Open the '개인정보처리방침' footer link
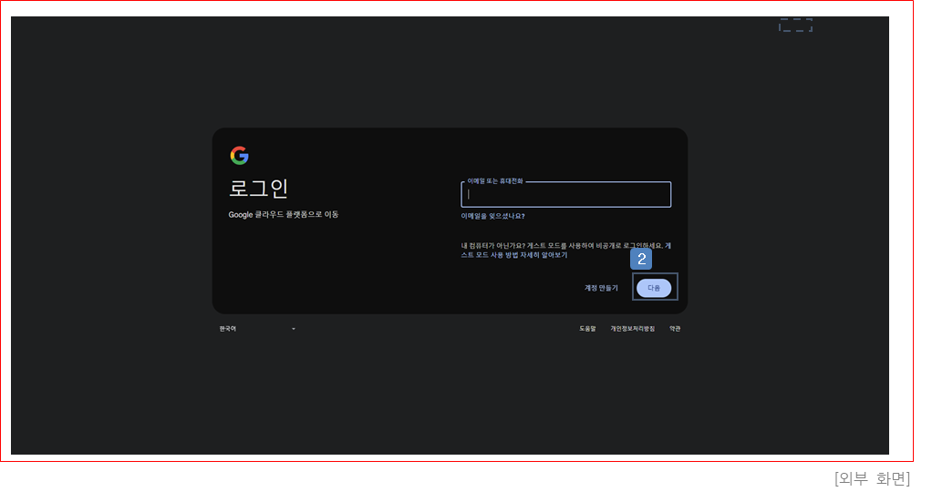The height and width of the screenshot is (502, 932). [633, 329]
